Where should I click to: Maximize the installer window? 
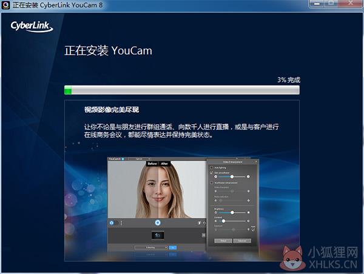point(331,4)
